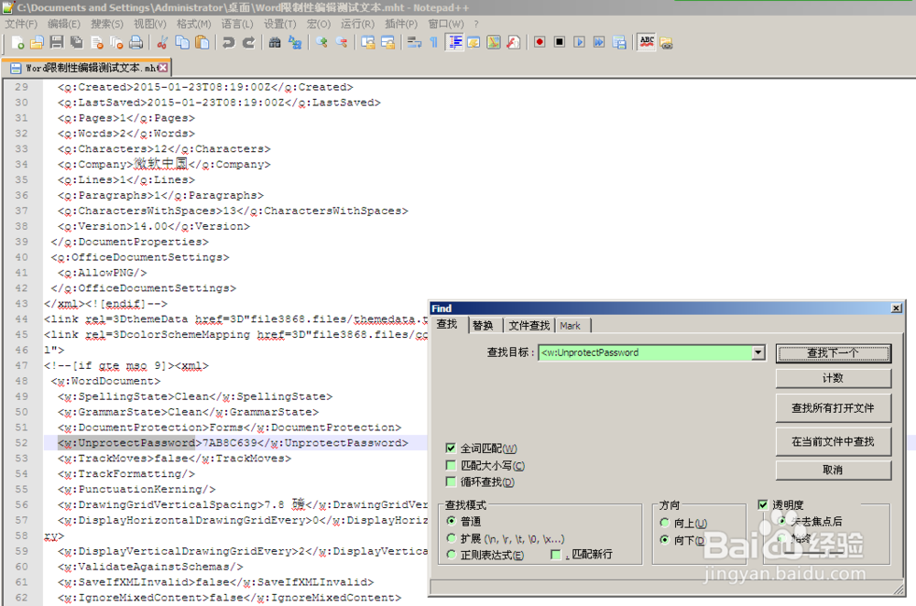Click the Print icon in toolbar
Viewport: 916px width, 606px height.
(136, 43)
